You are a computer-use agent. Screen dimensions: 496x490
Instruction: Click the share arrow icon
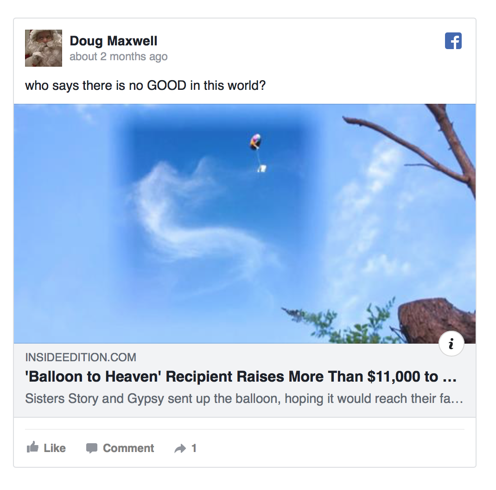tap(180, 448)
